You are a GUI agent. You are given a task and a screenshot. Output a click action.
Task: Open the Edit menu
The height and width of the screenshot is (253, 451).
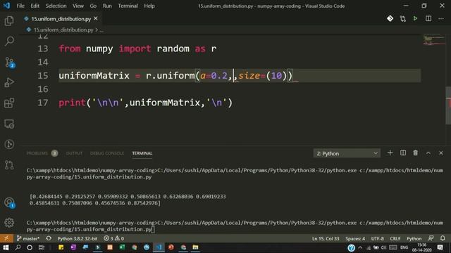click(35, 6)
